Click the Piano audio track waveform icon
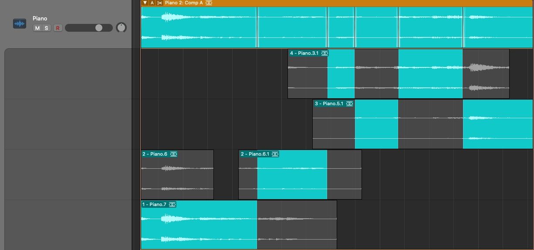 tap(20, 24)
